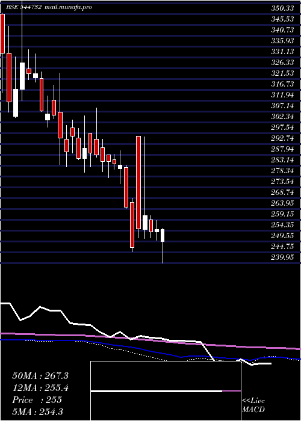Select the 345.53 price axis label
This screenshot has height=421, width=301.
(282, 19)
